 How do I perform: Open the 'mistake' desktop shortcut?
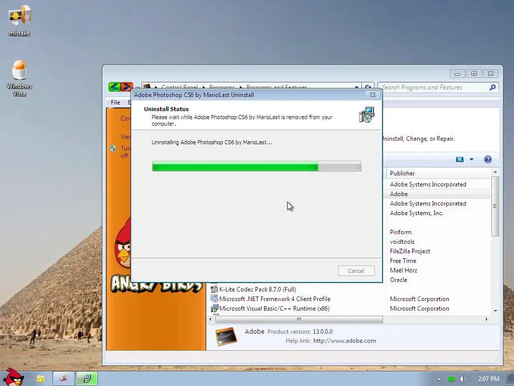20,20
